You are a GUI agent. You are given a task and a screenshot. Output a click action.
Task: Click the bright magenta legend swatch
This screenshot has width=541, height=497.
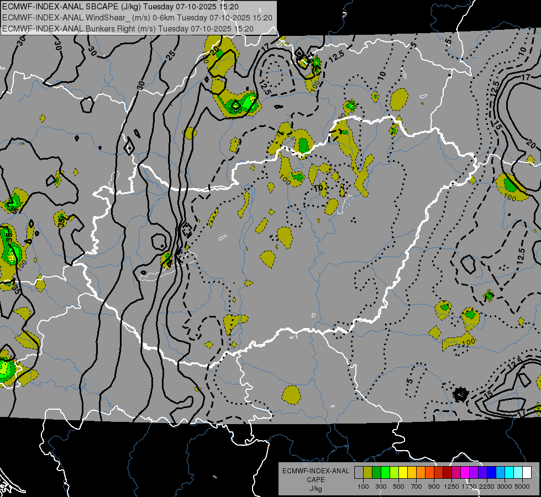[465, 473]
